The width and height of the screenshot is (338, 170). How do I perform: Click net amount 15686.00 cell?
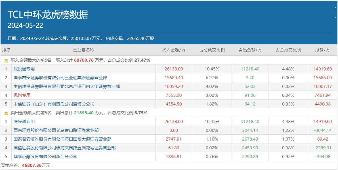pos(323,78)
